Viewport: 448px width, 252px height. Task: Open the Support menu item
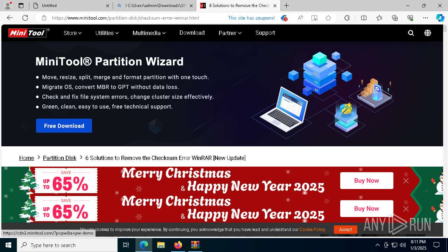click(265, 33)
